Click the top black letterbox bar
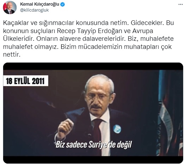 pos(93,66)
